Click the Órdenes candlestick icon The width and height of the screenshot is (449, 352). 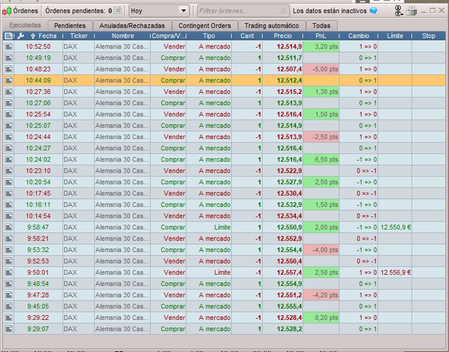(x=7, y=11)
